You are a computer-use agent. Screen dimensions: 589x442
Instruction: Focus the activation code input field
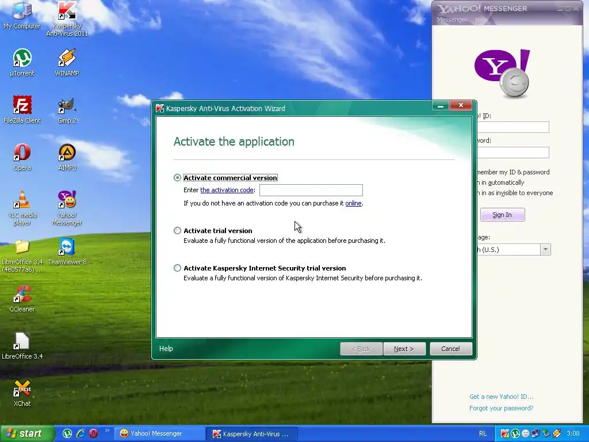(311, 190)
